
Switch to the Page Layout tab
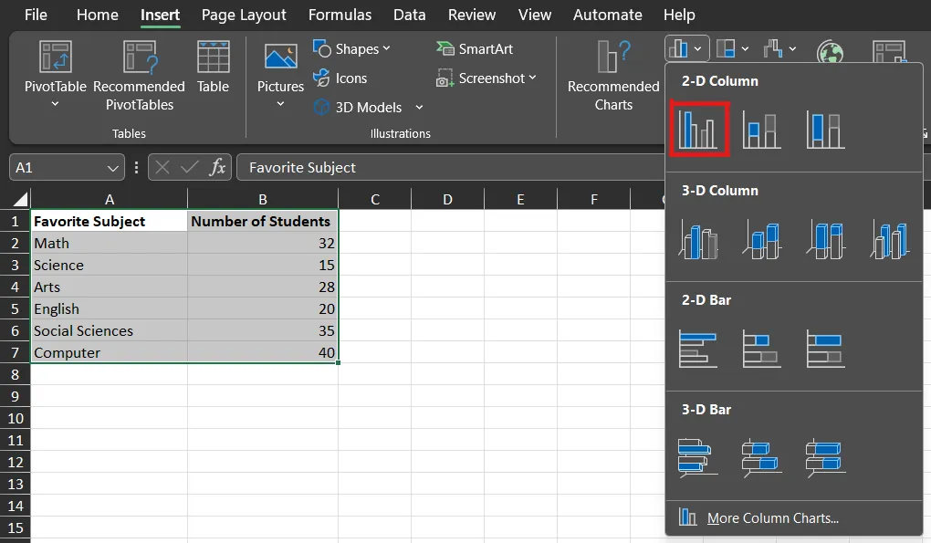click(244, 15)
